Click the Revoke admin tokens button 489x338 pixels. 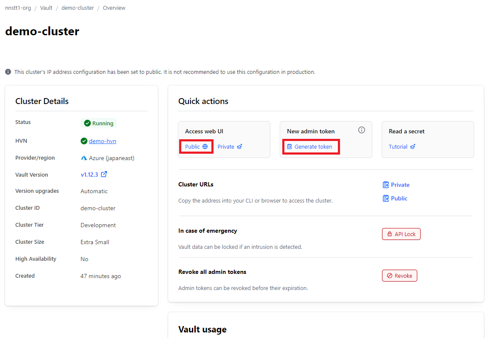point(399,276)
